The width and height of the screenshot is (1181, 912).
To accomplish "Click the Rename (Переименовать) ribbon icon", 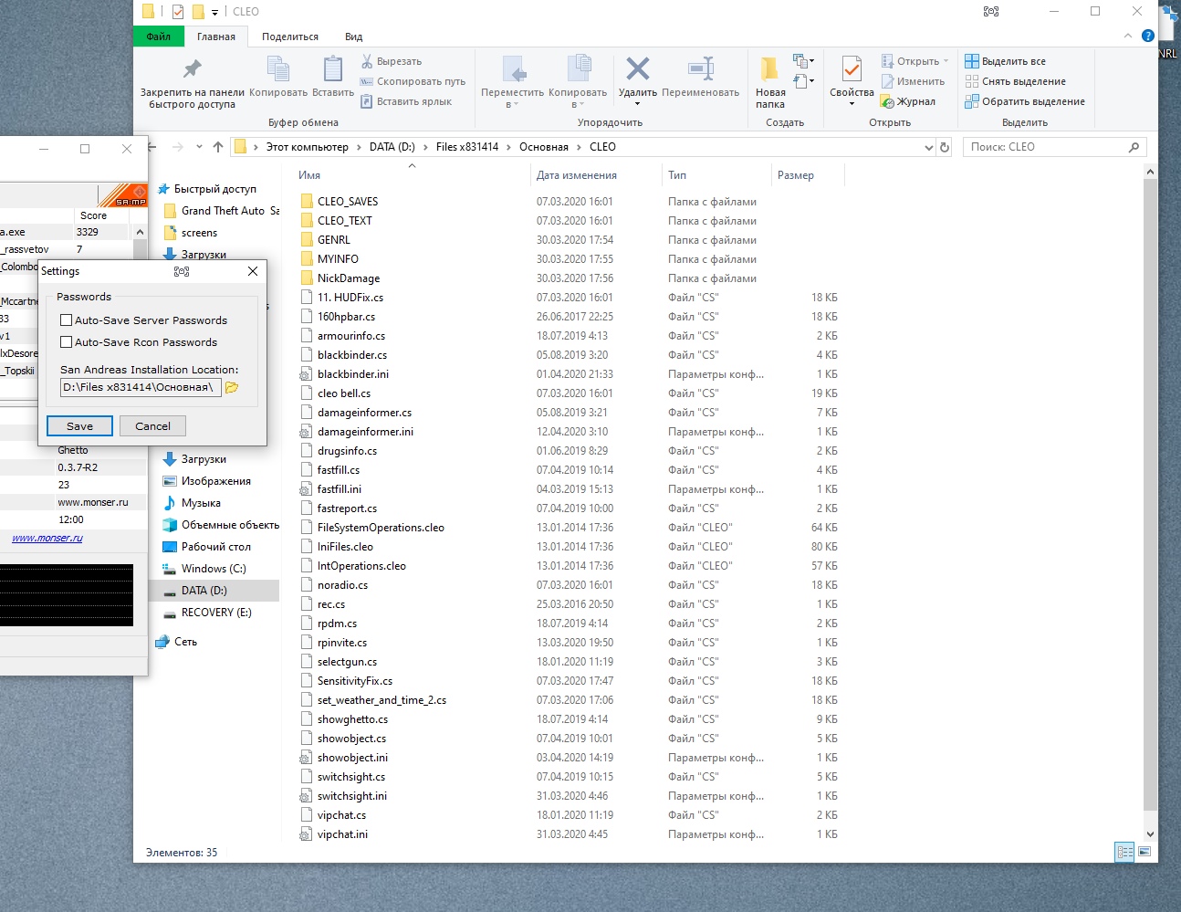I will pos(700,69).
